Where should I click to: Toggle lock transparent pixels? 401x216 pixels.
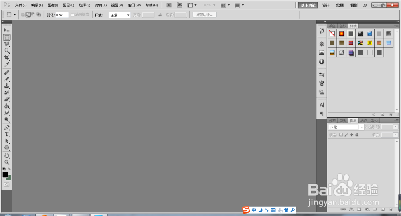click(341, 135)
